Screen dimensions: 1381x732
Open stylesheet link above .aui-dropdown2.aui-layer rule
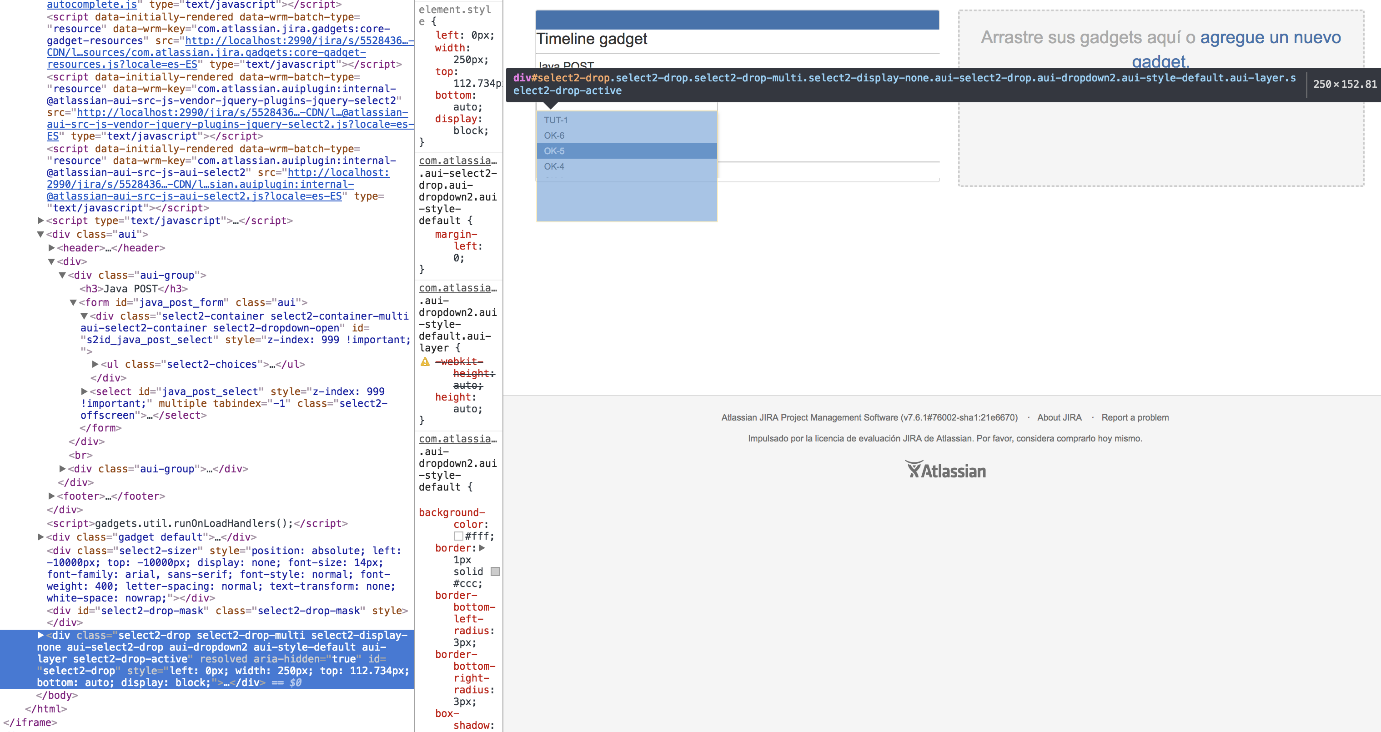point(458,288)
